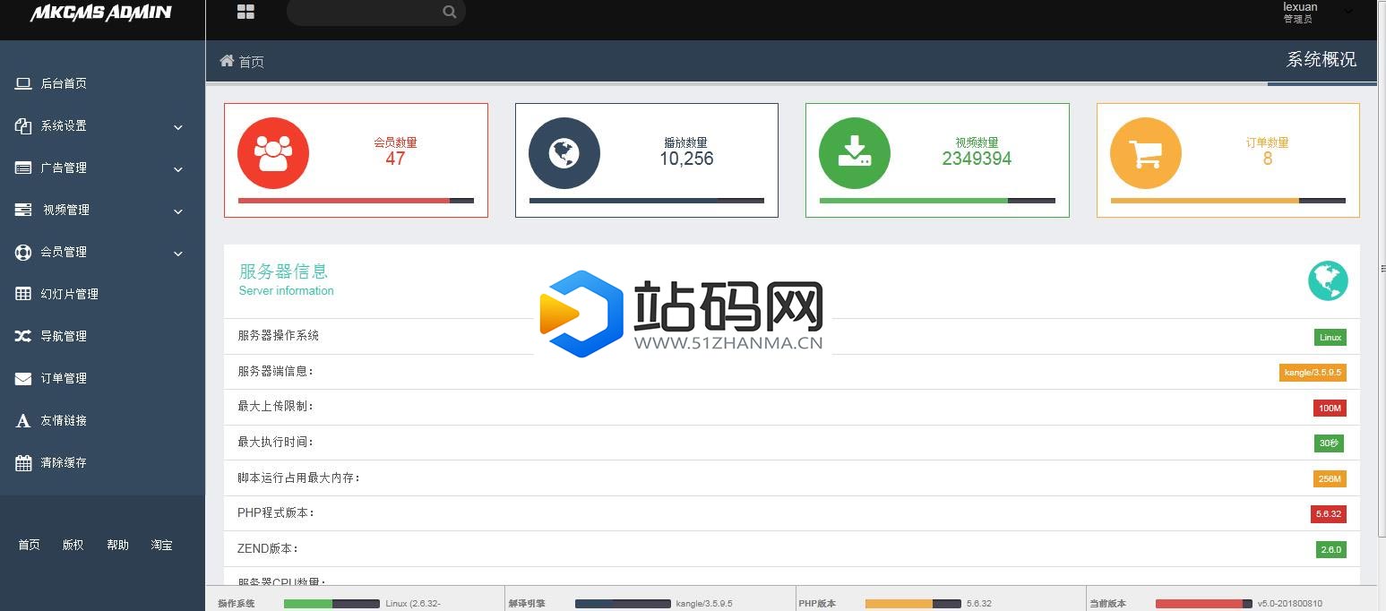The height and width of the screenshot is (611, 1386).
Task: Select the 系统概况 tab
Action: [x=1321, y=60]
